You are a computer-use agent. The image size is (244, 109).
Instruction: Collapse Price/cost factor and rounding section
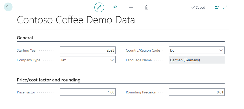48,80
